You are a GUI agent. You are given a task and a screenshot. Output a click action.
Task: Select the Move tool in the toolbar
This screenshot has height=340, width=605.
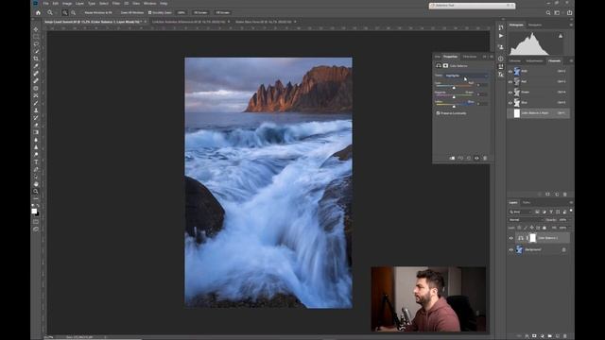point(36,29)
